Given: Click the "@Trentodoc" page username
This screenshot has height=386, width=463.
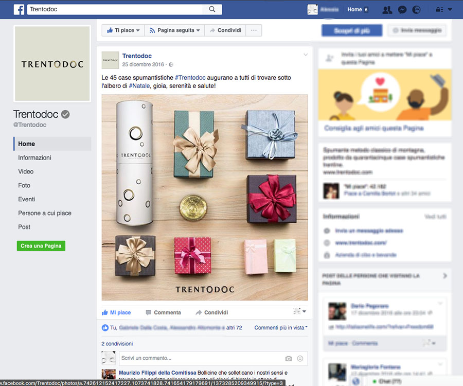Looking at the screenshot, I should pyautogui.click(x=30, y=125).
